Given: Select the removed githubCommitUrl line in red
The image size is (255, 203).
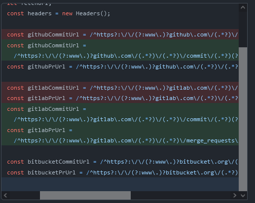Looking at the screenshot, I should 120,34.
